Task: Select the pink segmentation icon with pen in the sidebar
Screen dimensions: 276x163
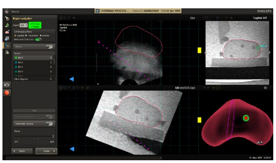Action: (x=7, y=32)
